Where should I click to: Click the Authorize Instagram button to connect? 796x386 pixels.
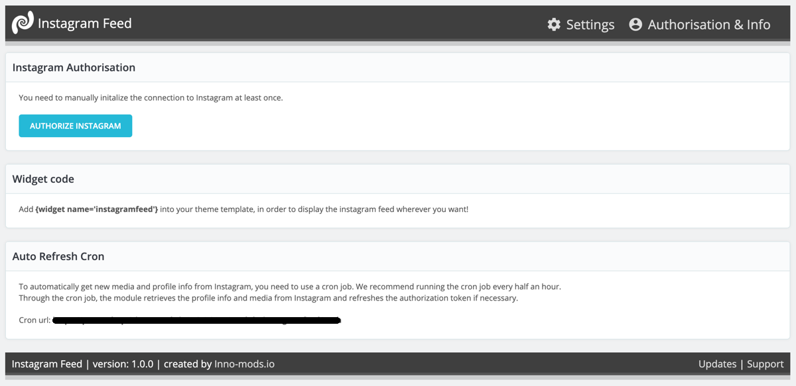point(75,125)
